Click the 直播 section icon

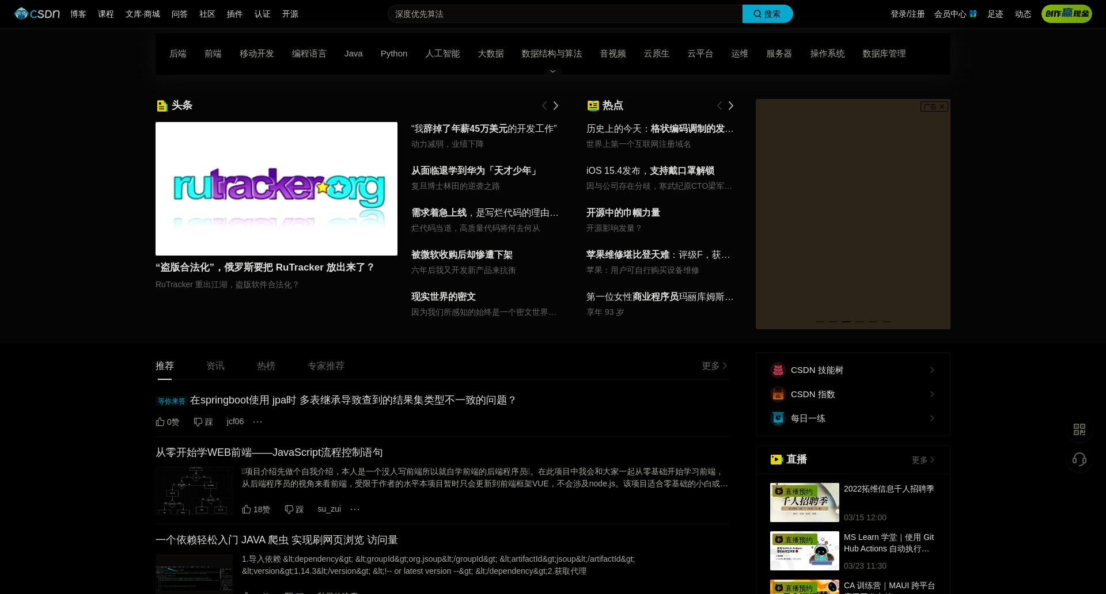(x=777, y=459)
